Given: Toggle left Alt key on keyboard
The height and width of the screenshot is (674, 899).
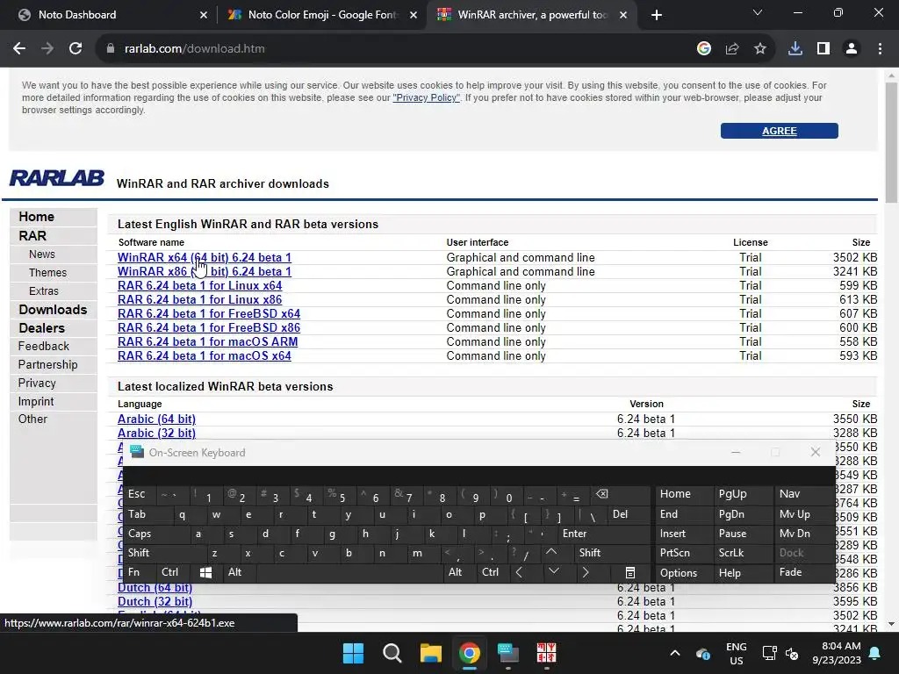Looking at the screenshot, I should 239,572.
